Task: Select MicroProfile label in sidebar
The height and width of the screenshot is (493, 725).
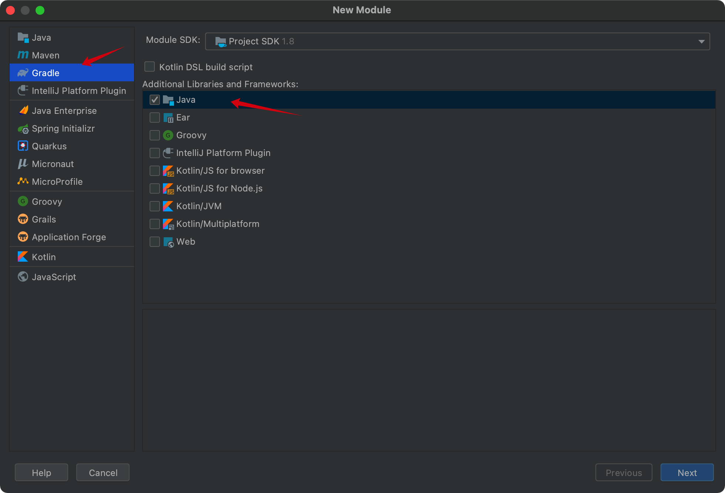Action: [57, 181]
